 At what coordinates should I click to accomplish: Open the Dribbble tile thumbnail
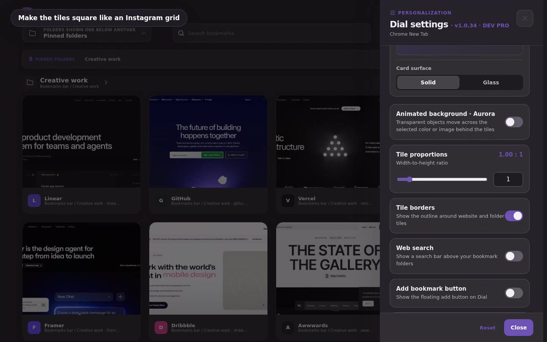pos(208,268)
